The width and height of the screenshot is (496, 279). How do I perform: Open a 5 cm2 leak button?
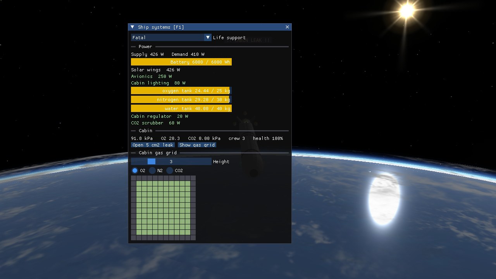(153, 145)
